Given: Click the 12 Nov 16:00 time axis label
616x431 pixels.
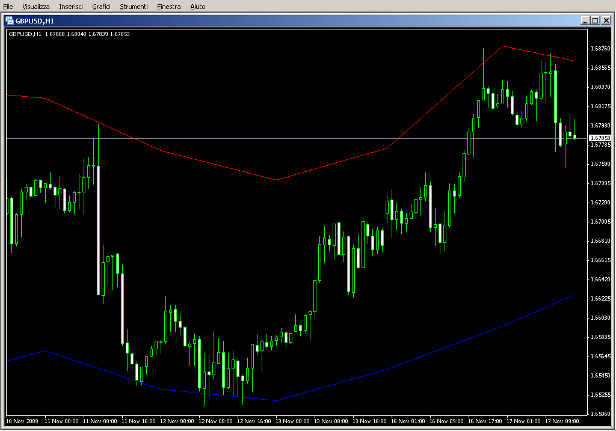Looking at the screenshot, I should click(x=254, y=421).
